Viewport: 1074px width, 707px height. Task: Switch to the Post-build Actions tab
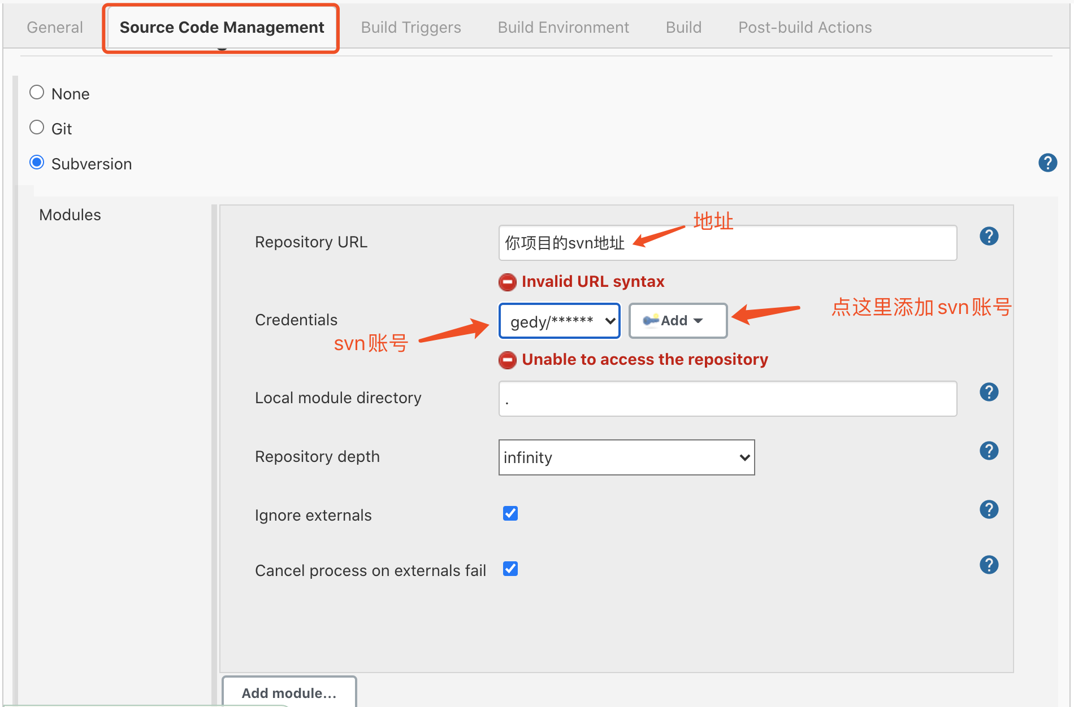click(805, 27)
